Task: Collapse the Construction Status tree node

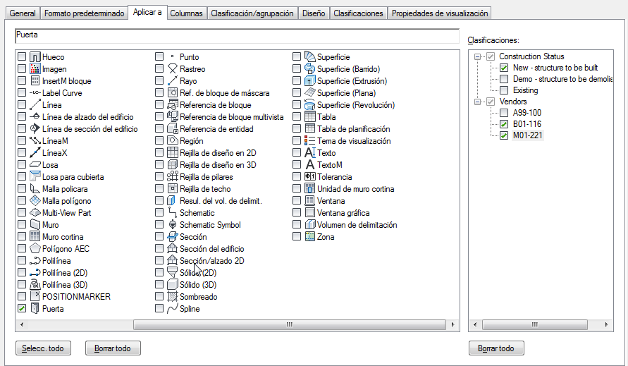Action: 477,57
